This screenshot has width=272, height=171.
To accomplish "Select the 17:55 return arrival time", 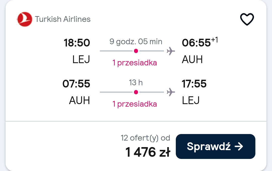I will pyautogui.click(x=194, y=84).
